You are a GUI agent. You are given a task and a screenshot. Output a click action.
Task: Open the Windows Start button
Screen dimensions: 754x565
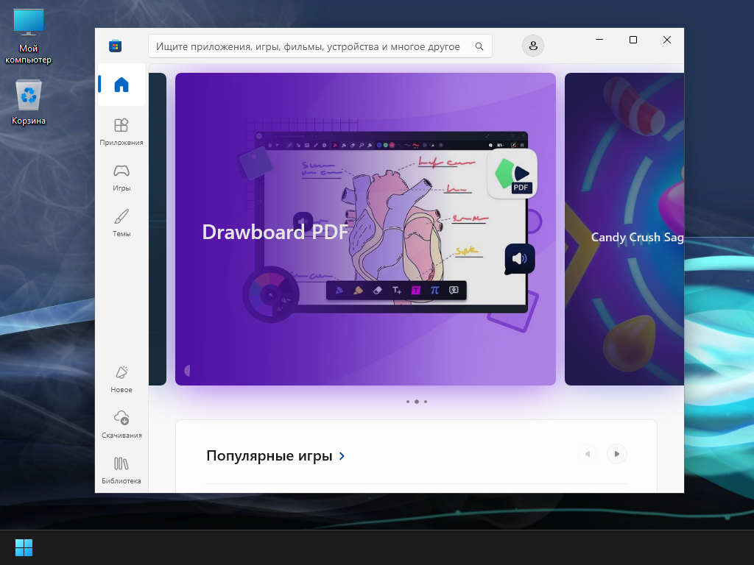[x=24, y=547]
